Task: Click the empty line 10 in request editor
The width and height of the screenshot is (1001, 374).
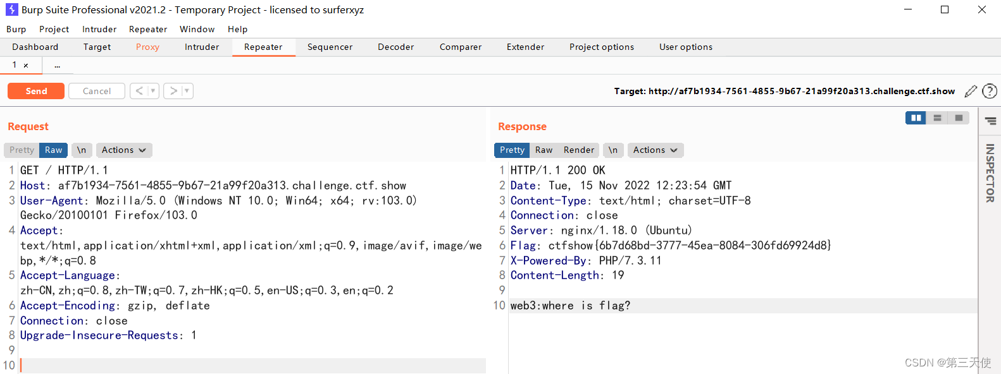Action: (253, 365)
